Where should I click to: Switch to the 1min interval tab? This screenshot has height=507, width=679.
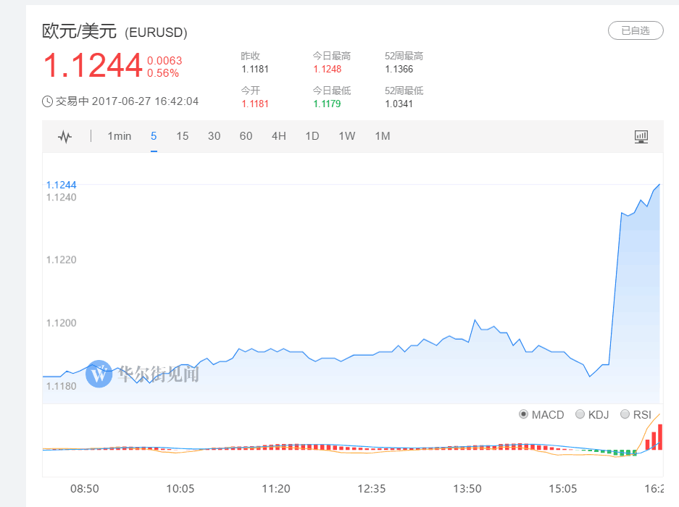coord(120,136)
